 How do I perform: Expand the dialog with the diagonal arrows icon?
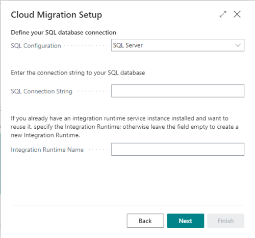[x=223, y=14]
